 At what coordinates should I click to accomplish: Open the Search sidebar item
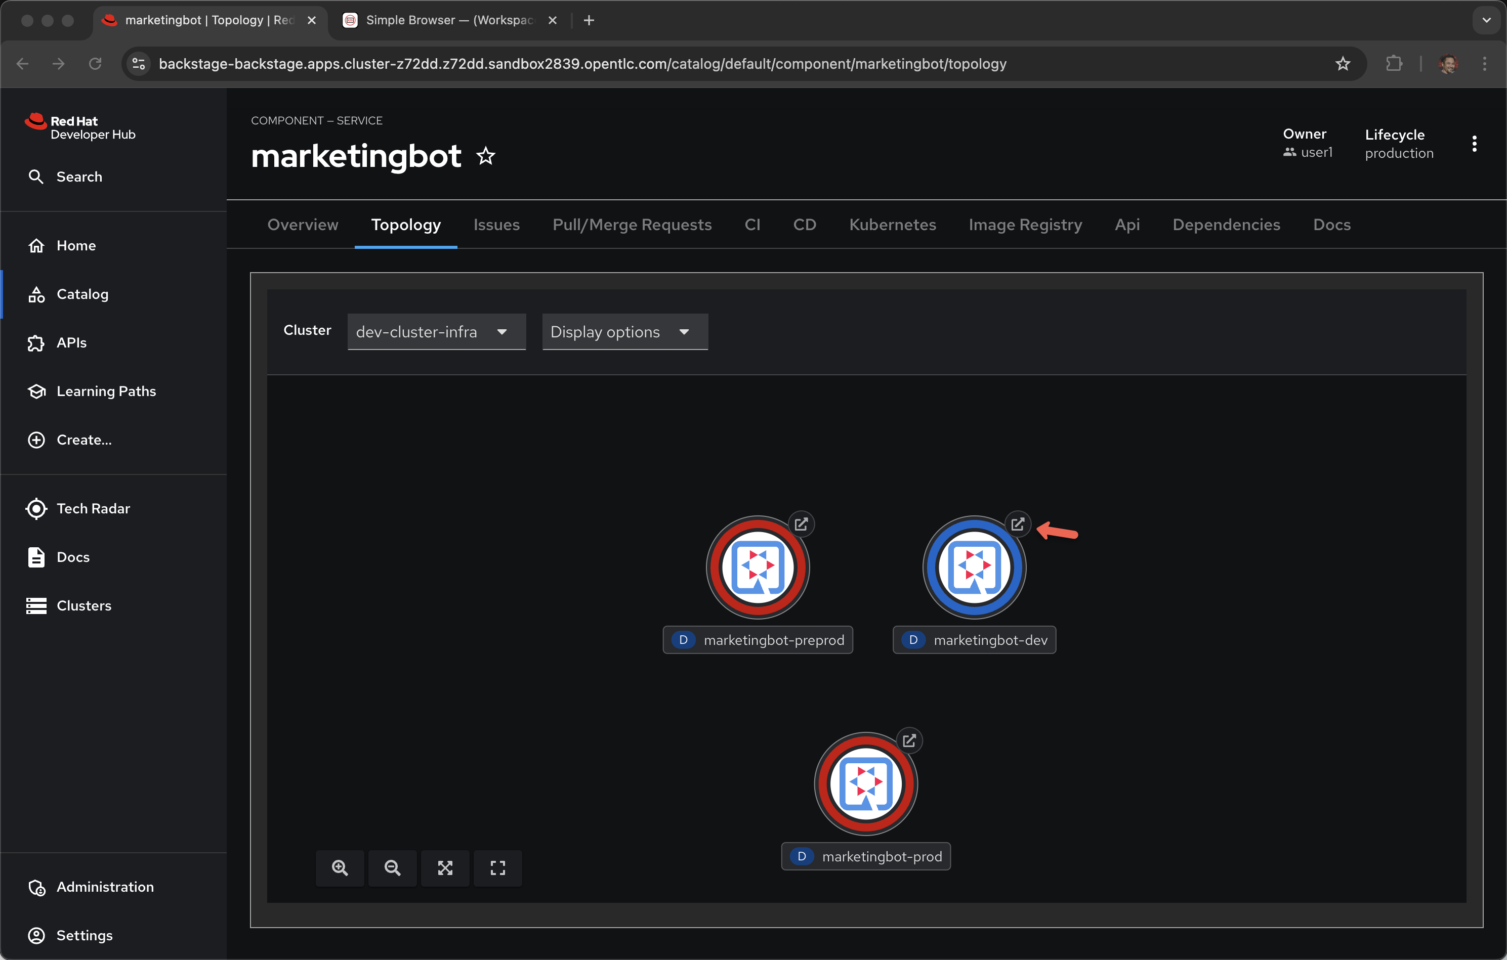pos(79,177)
